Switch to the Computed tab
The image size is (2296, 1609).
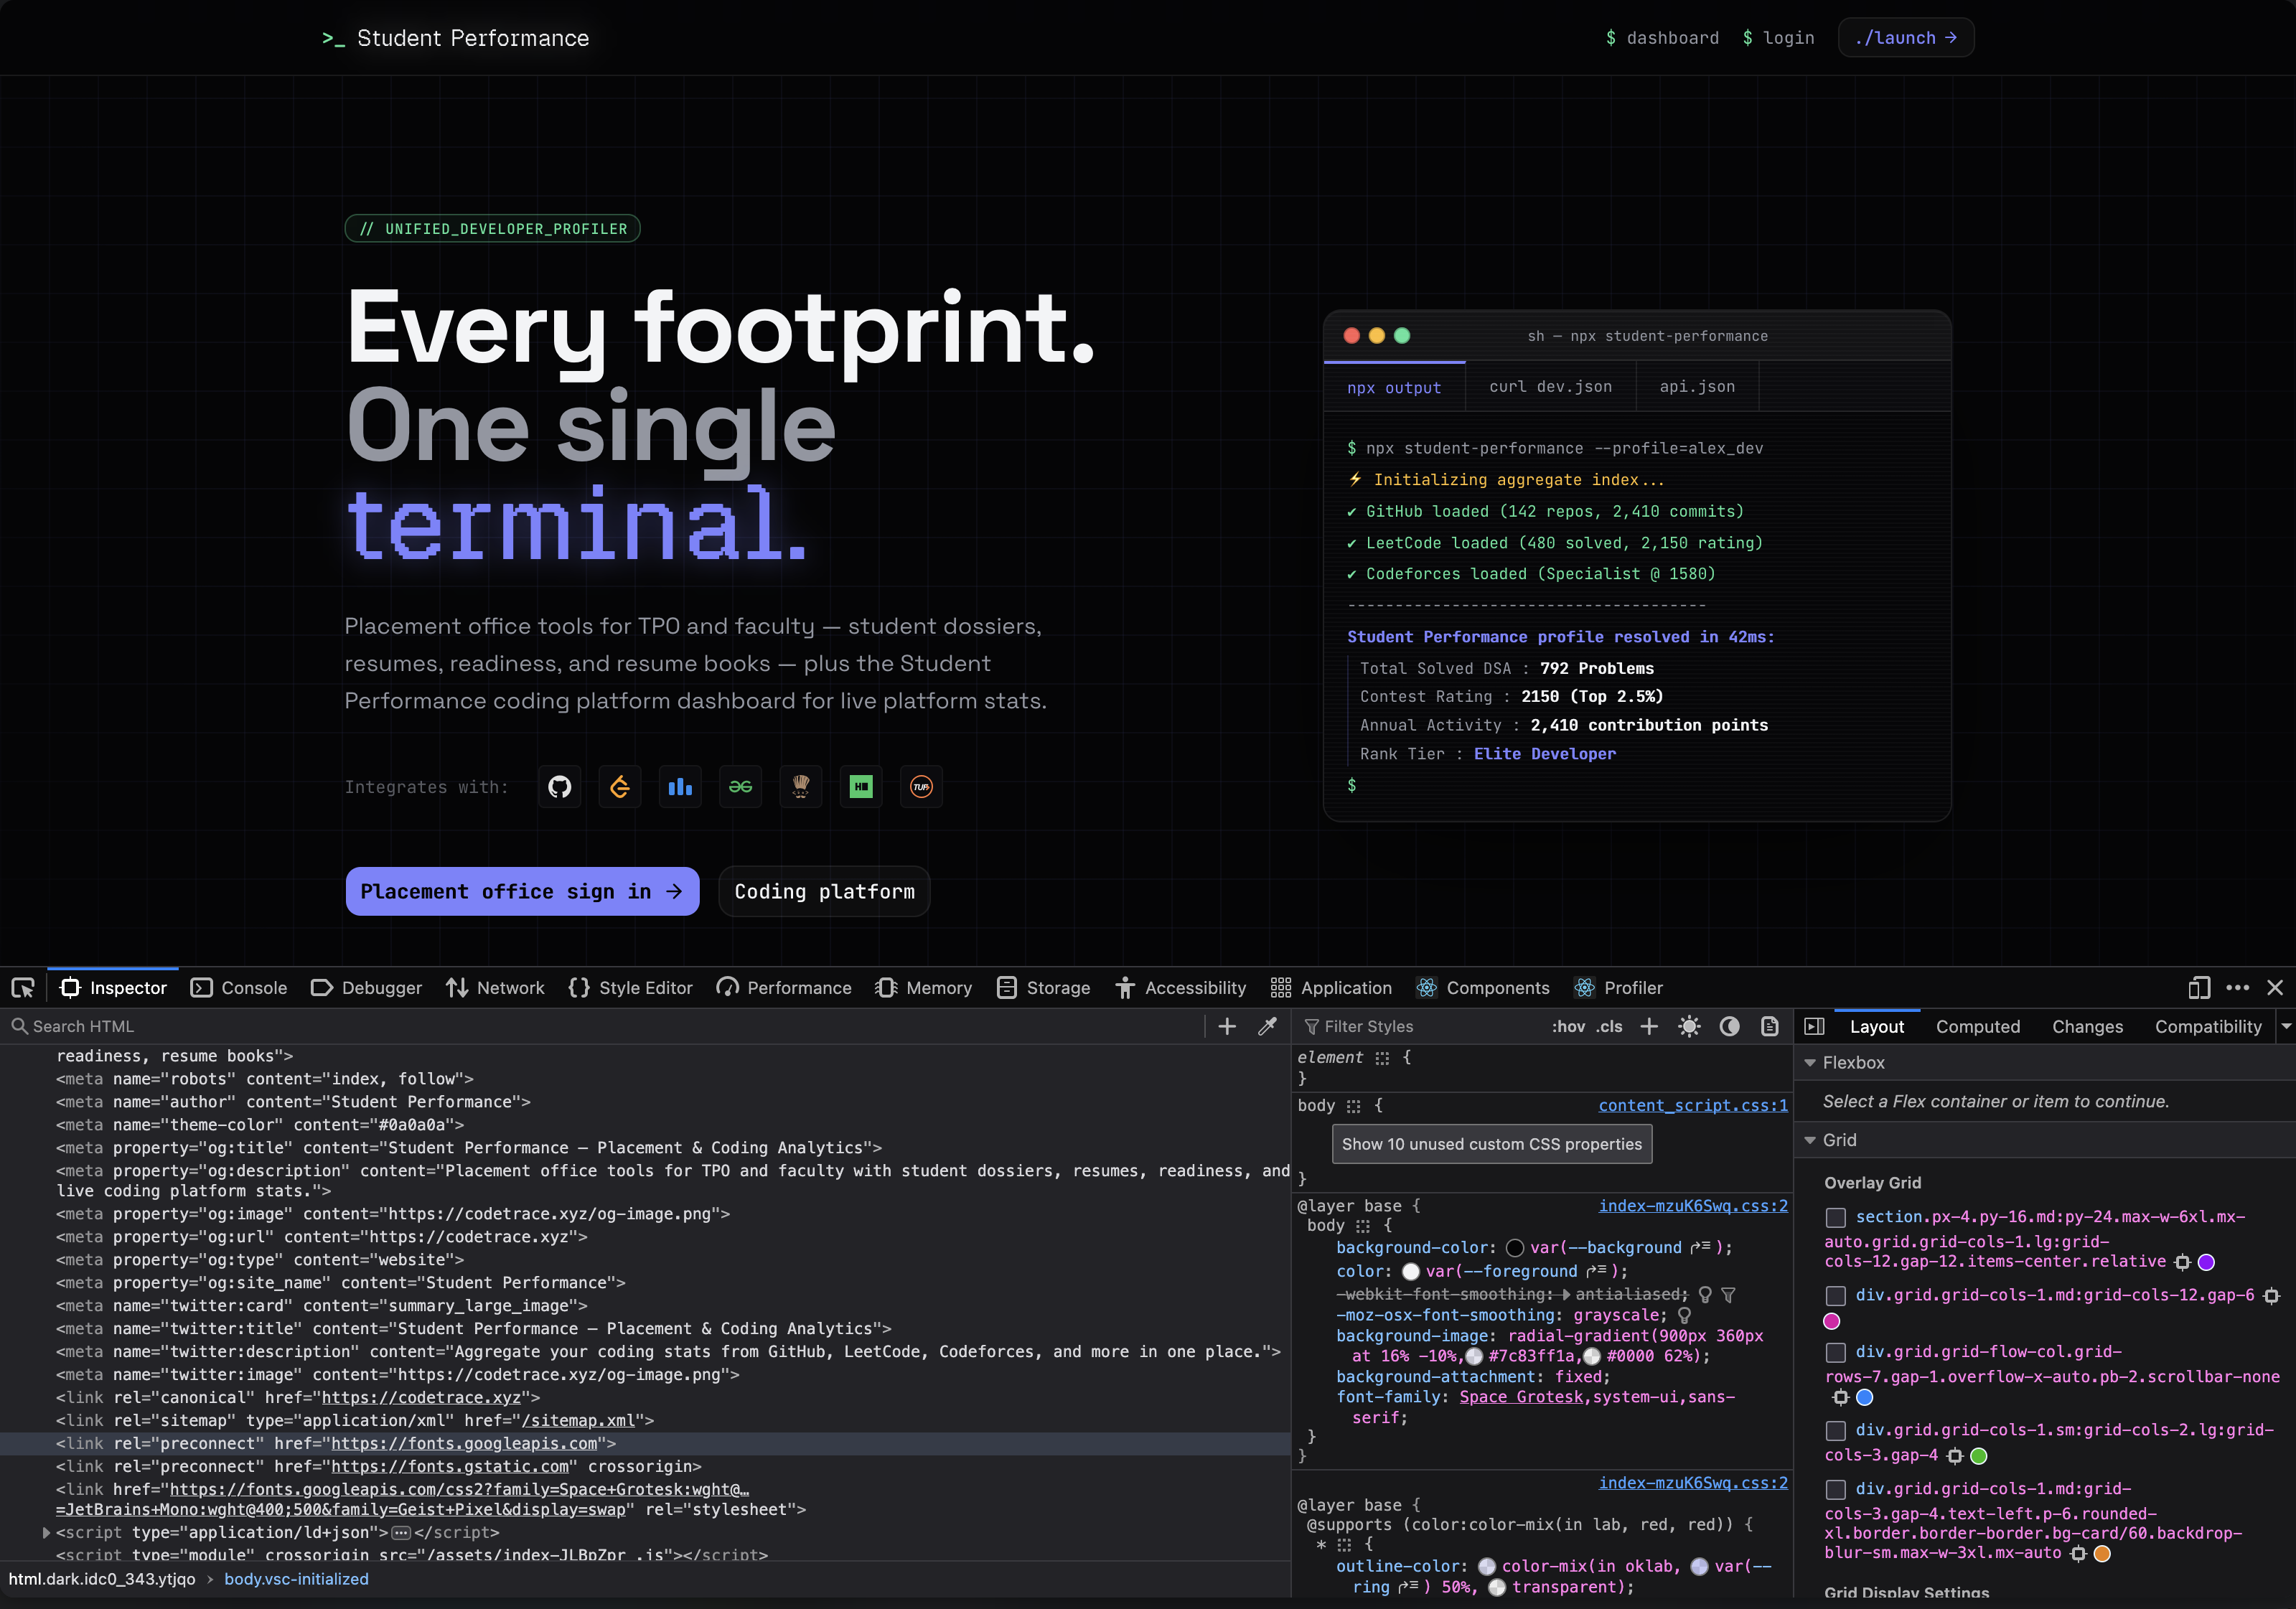(x=1977, y=1026)
